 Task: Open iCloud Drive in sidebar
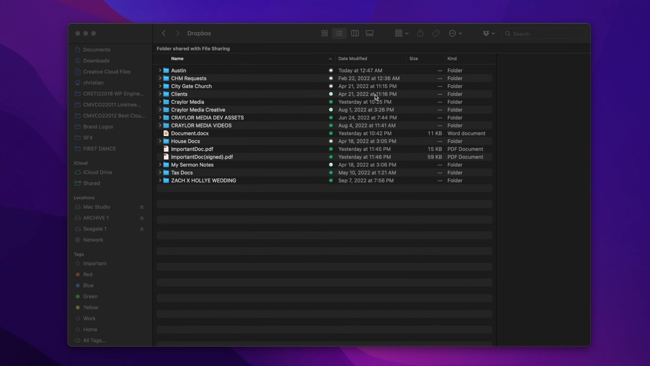[97, 172]
